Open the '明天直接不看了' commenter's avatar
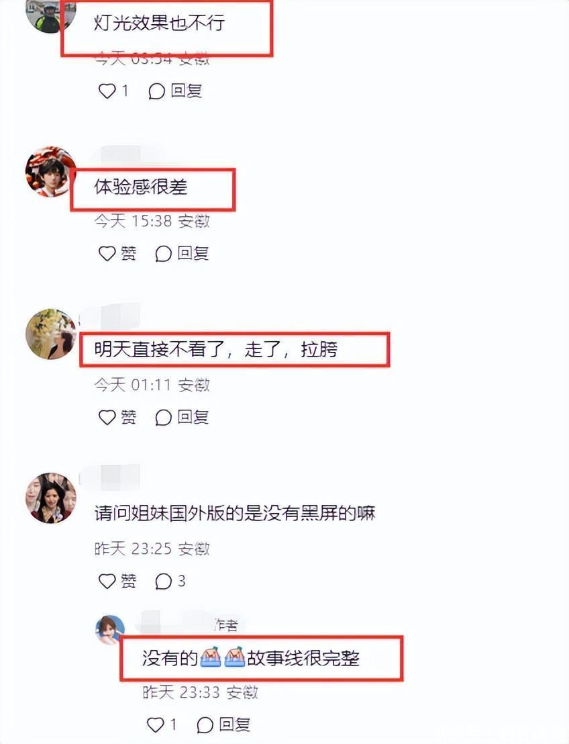Screen dimensions: 569x744 click(51, 334)
